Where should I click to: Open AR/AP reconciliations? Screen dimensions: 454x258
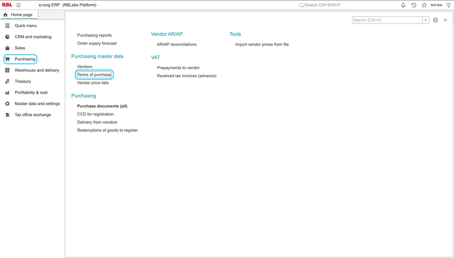tap(176, 44)
